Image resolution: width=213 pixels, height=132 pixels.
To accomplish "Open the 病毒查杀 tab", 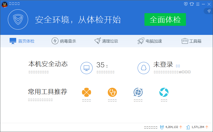I will pos(64,41).
